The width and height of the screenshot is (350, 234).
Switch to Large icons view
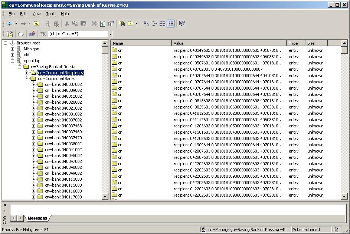tap(146, 23)
